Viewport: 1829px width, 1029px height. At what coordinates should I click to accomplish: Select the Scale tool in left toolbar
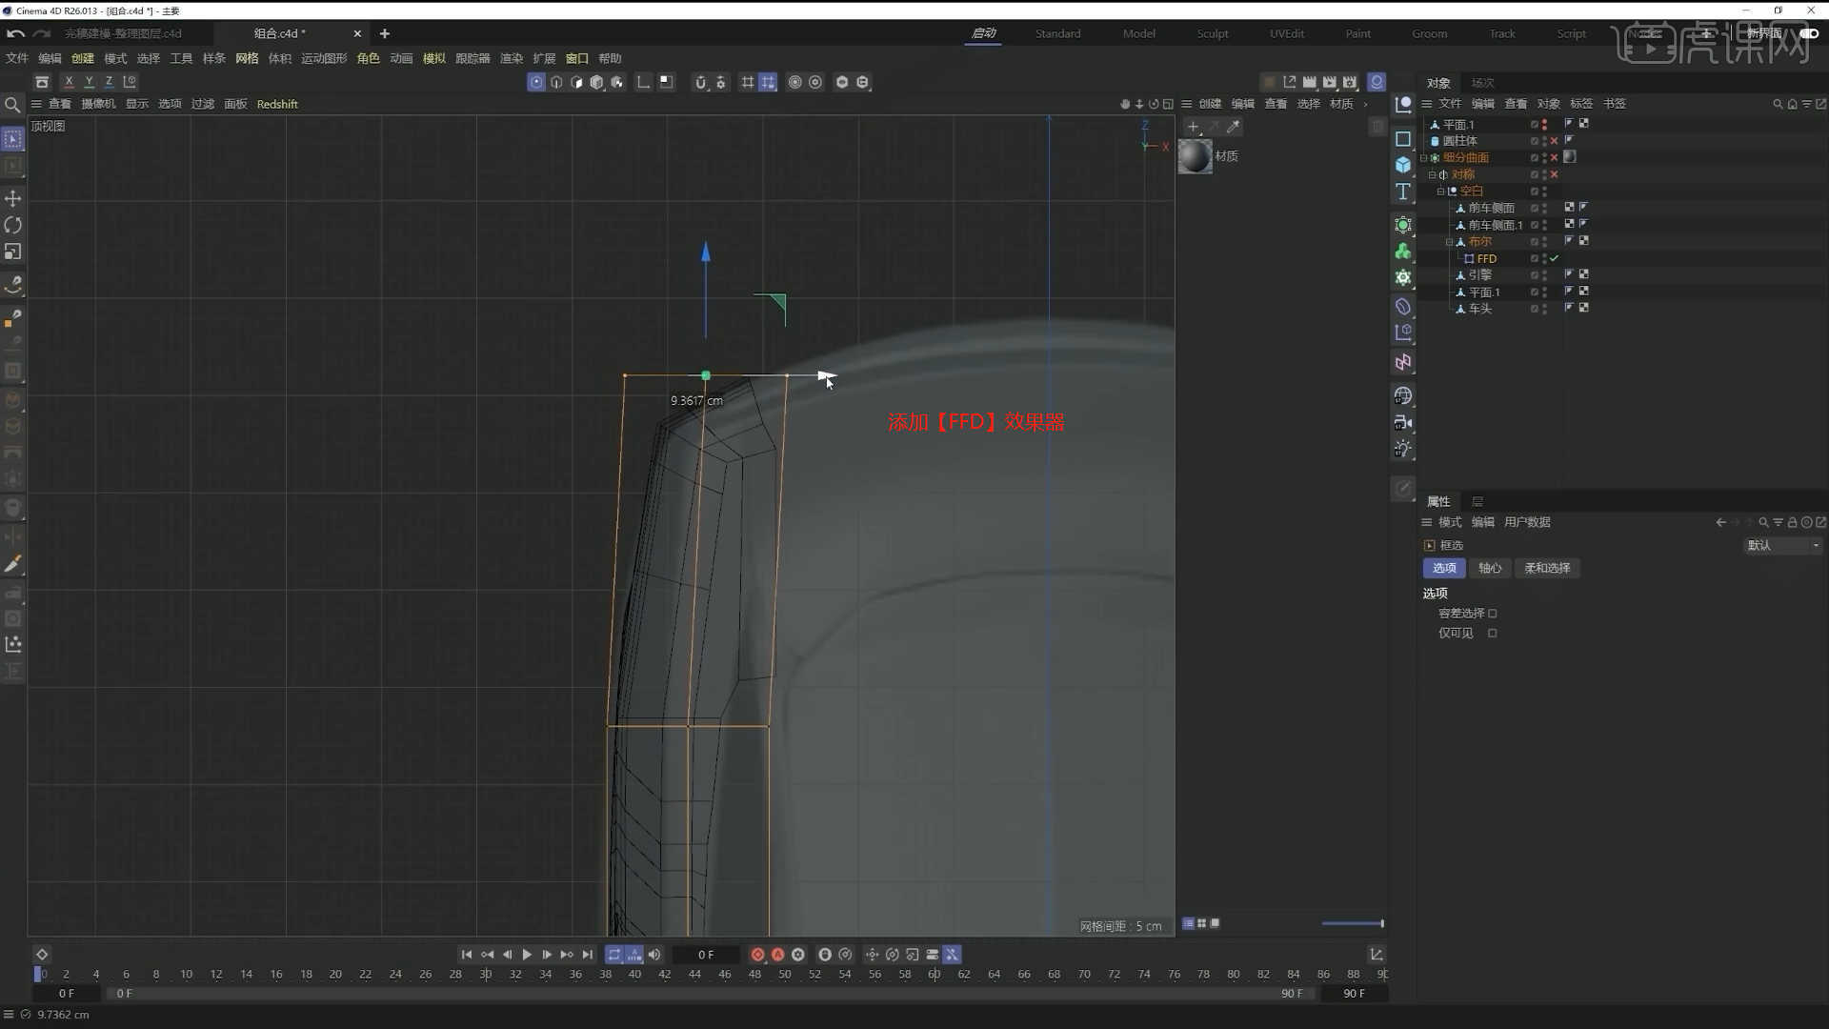tap(13, 252)
